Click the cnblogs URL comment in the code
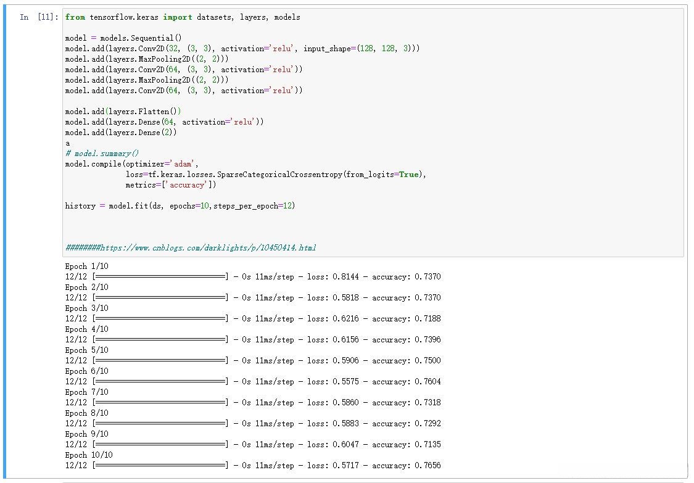The height and width of the screenshot is (483, 694). (191, 247)
